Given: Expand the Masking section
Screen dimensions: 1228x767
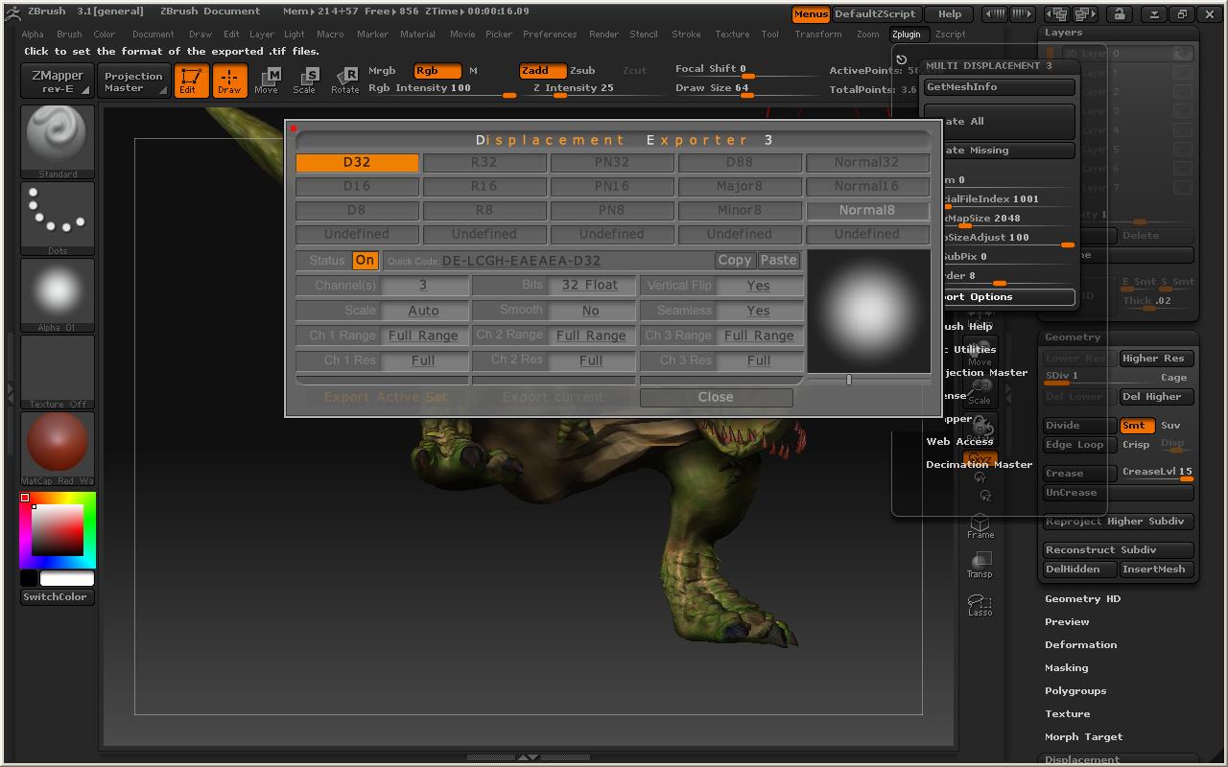Looking at the screenshot, I should (1066, 668).
